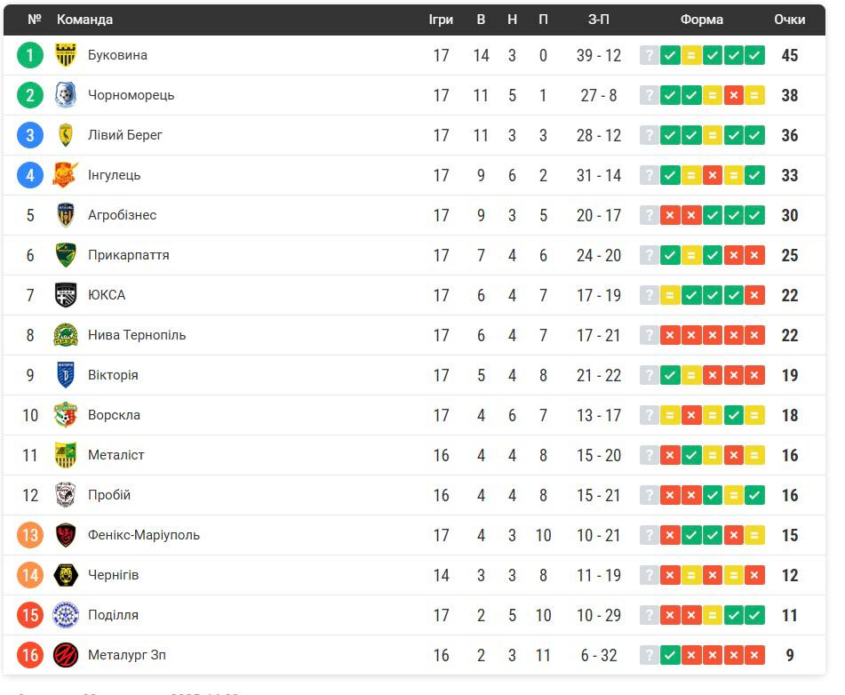Click the Металіст club crest icon
Viewport: 845px width, 695px height.
[66, 455]
